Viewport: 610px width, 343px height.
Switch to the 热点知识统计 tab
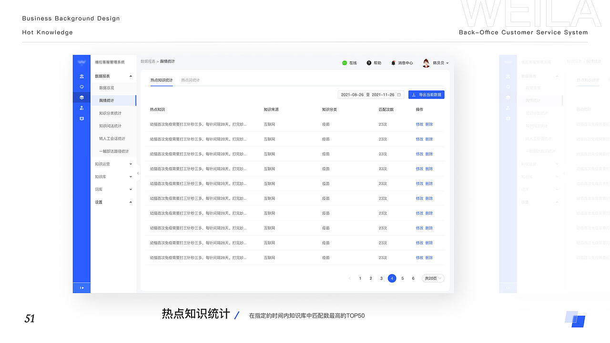click(x=162, y=80)
